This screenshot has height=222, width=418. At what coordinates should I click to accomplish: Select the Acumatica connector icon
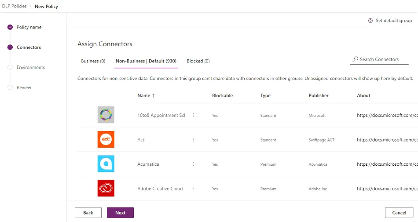(x=106, y=164)
